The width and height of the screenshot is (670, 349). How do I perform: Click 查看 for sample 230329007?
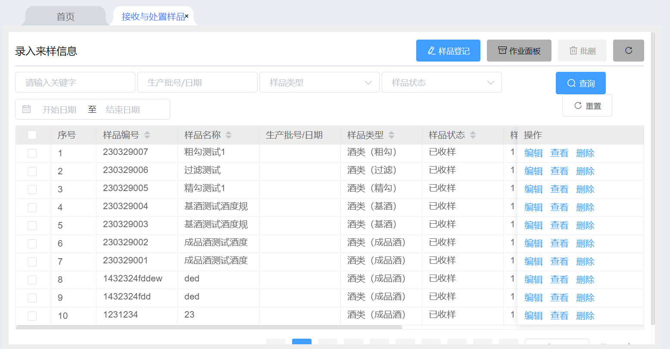[x=559, y=153]
